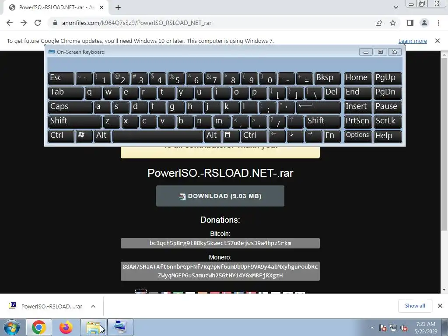Image resolution: width=448 pixels, height=336 pixels.
Task: Open the tab search chevron
Action: click(x=395, y=7)
